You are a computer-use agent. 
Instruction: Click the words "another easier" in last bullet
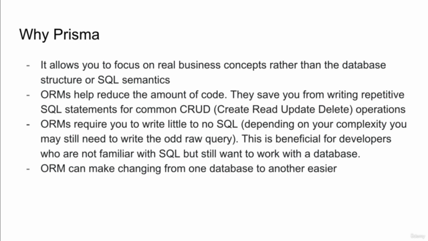[x=302, y=168]
